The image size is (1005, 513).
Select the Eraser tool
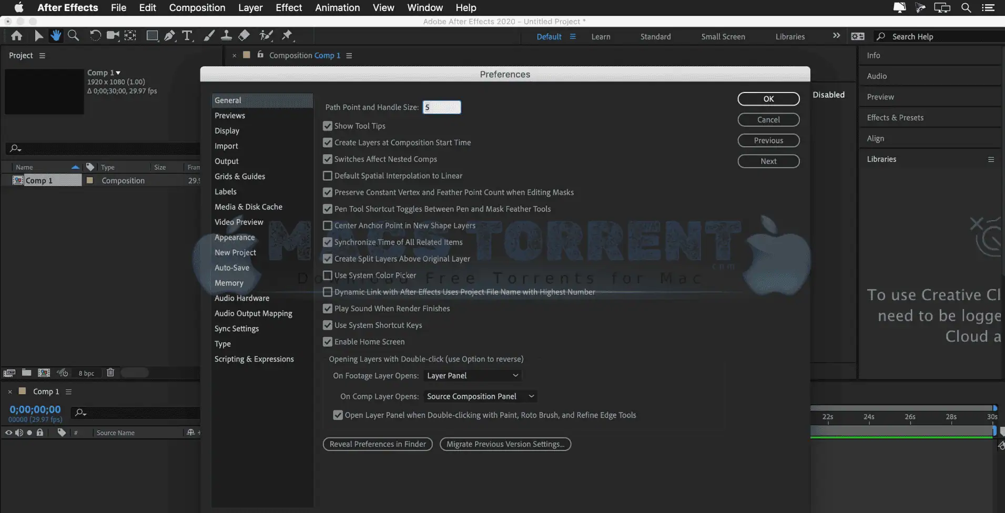(244, 36)
